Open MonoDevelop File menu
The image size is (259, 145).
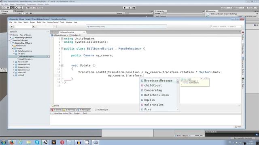(x=11, y=22)
